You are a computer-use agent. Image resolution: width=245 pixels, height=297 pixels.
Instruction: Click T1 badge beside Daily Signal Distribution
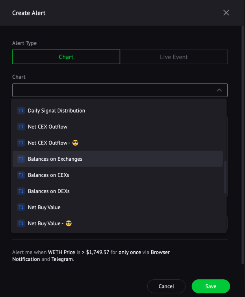tap(21, 111)
